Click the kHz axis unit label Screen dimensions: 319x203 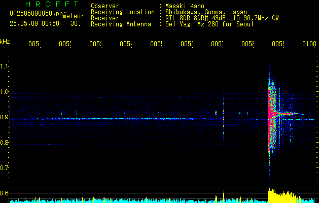pyautogui.click(x=5, y=42)
